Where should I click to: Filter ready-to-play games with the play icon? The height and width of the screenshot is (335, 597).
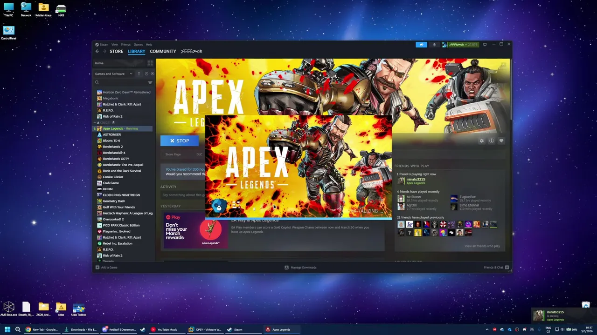point(152,74)
